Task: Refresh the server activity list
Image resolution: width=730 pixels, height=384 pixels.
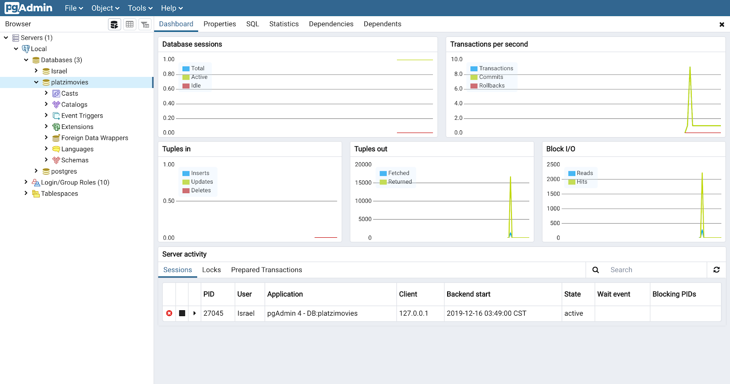Action: [716, 270]
